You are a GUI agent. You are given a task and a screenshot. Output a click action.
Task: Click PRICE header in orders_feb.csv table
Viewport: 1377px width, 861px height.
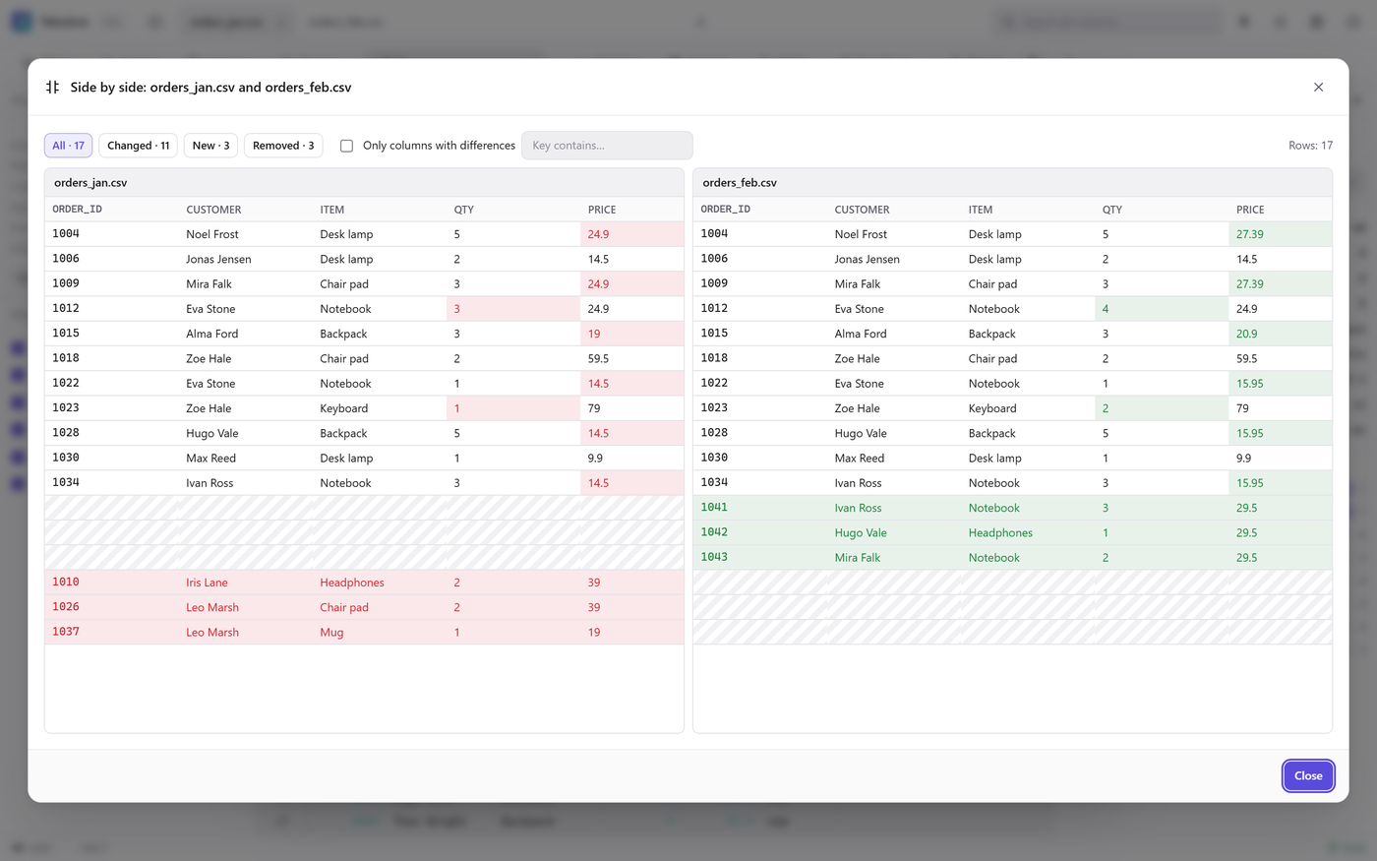1250,210
